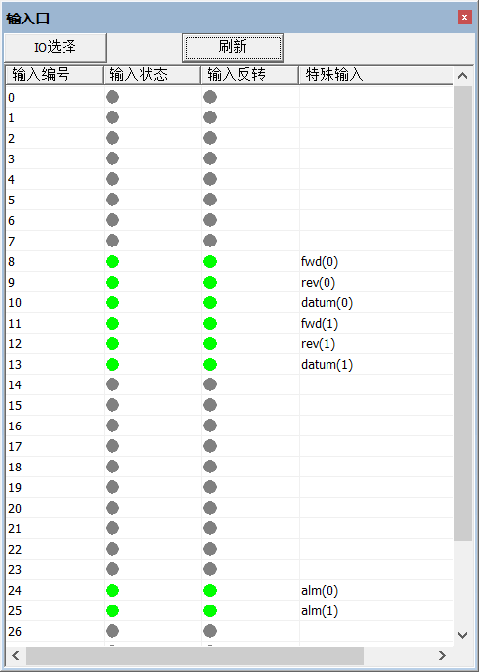Toggle invert indicator in row 24
479x672 pixels.
[210, 591]
